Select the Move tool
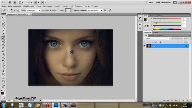Screen dimensions: 192x108 3,18
